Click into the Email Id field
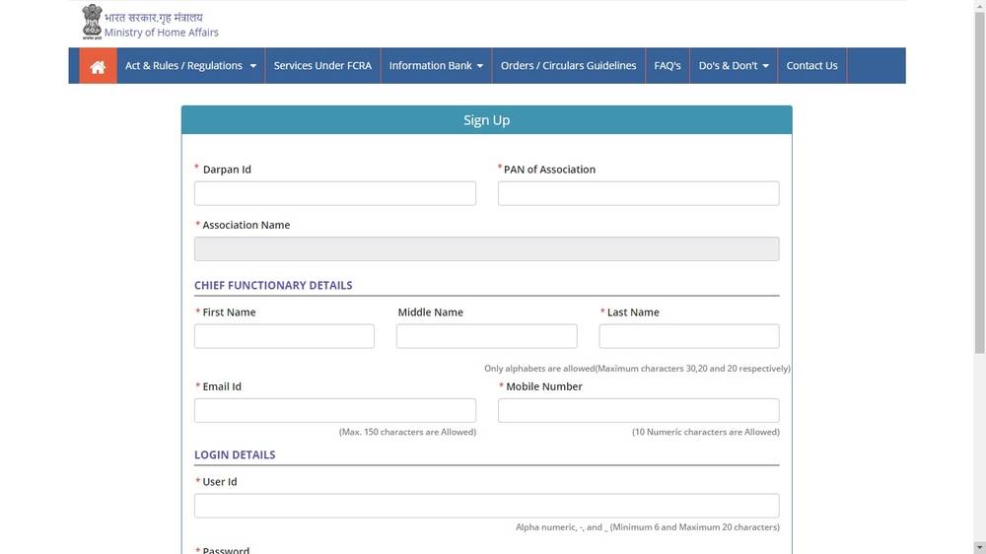Screen dimensions: 986x554 (x=335, y=411)
